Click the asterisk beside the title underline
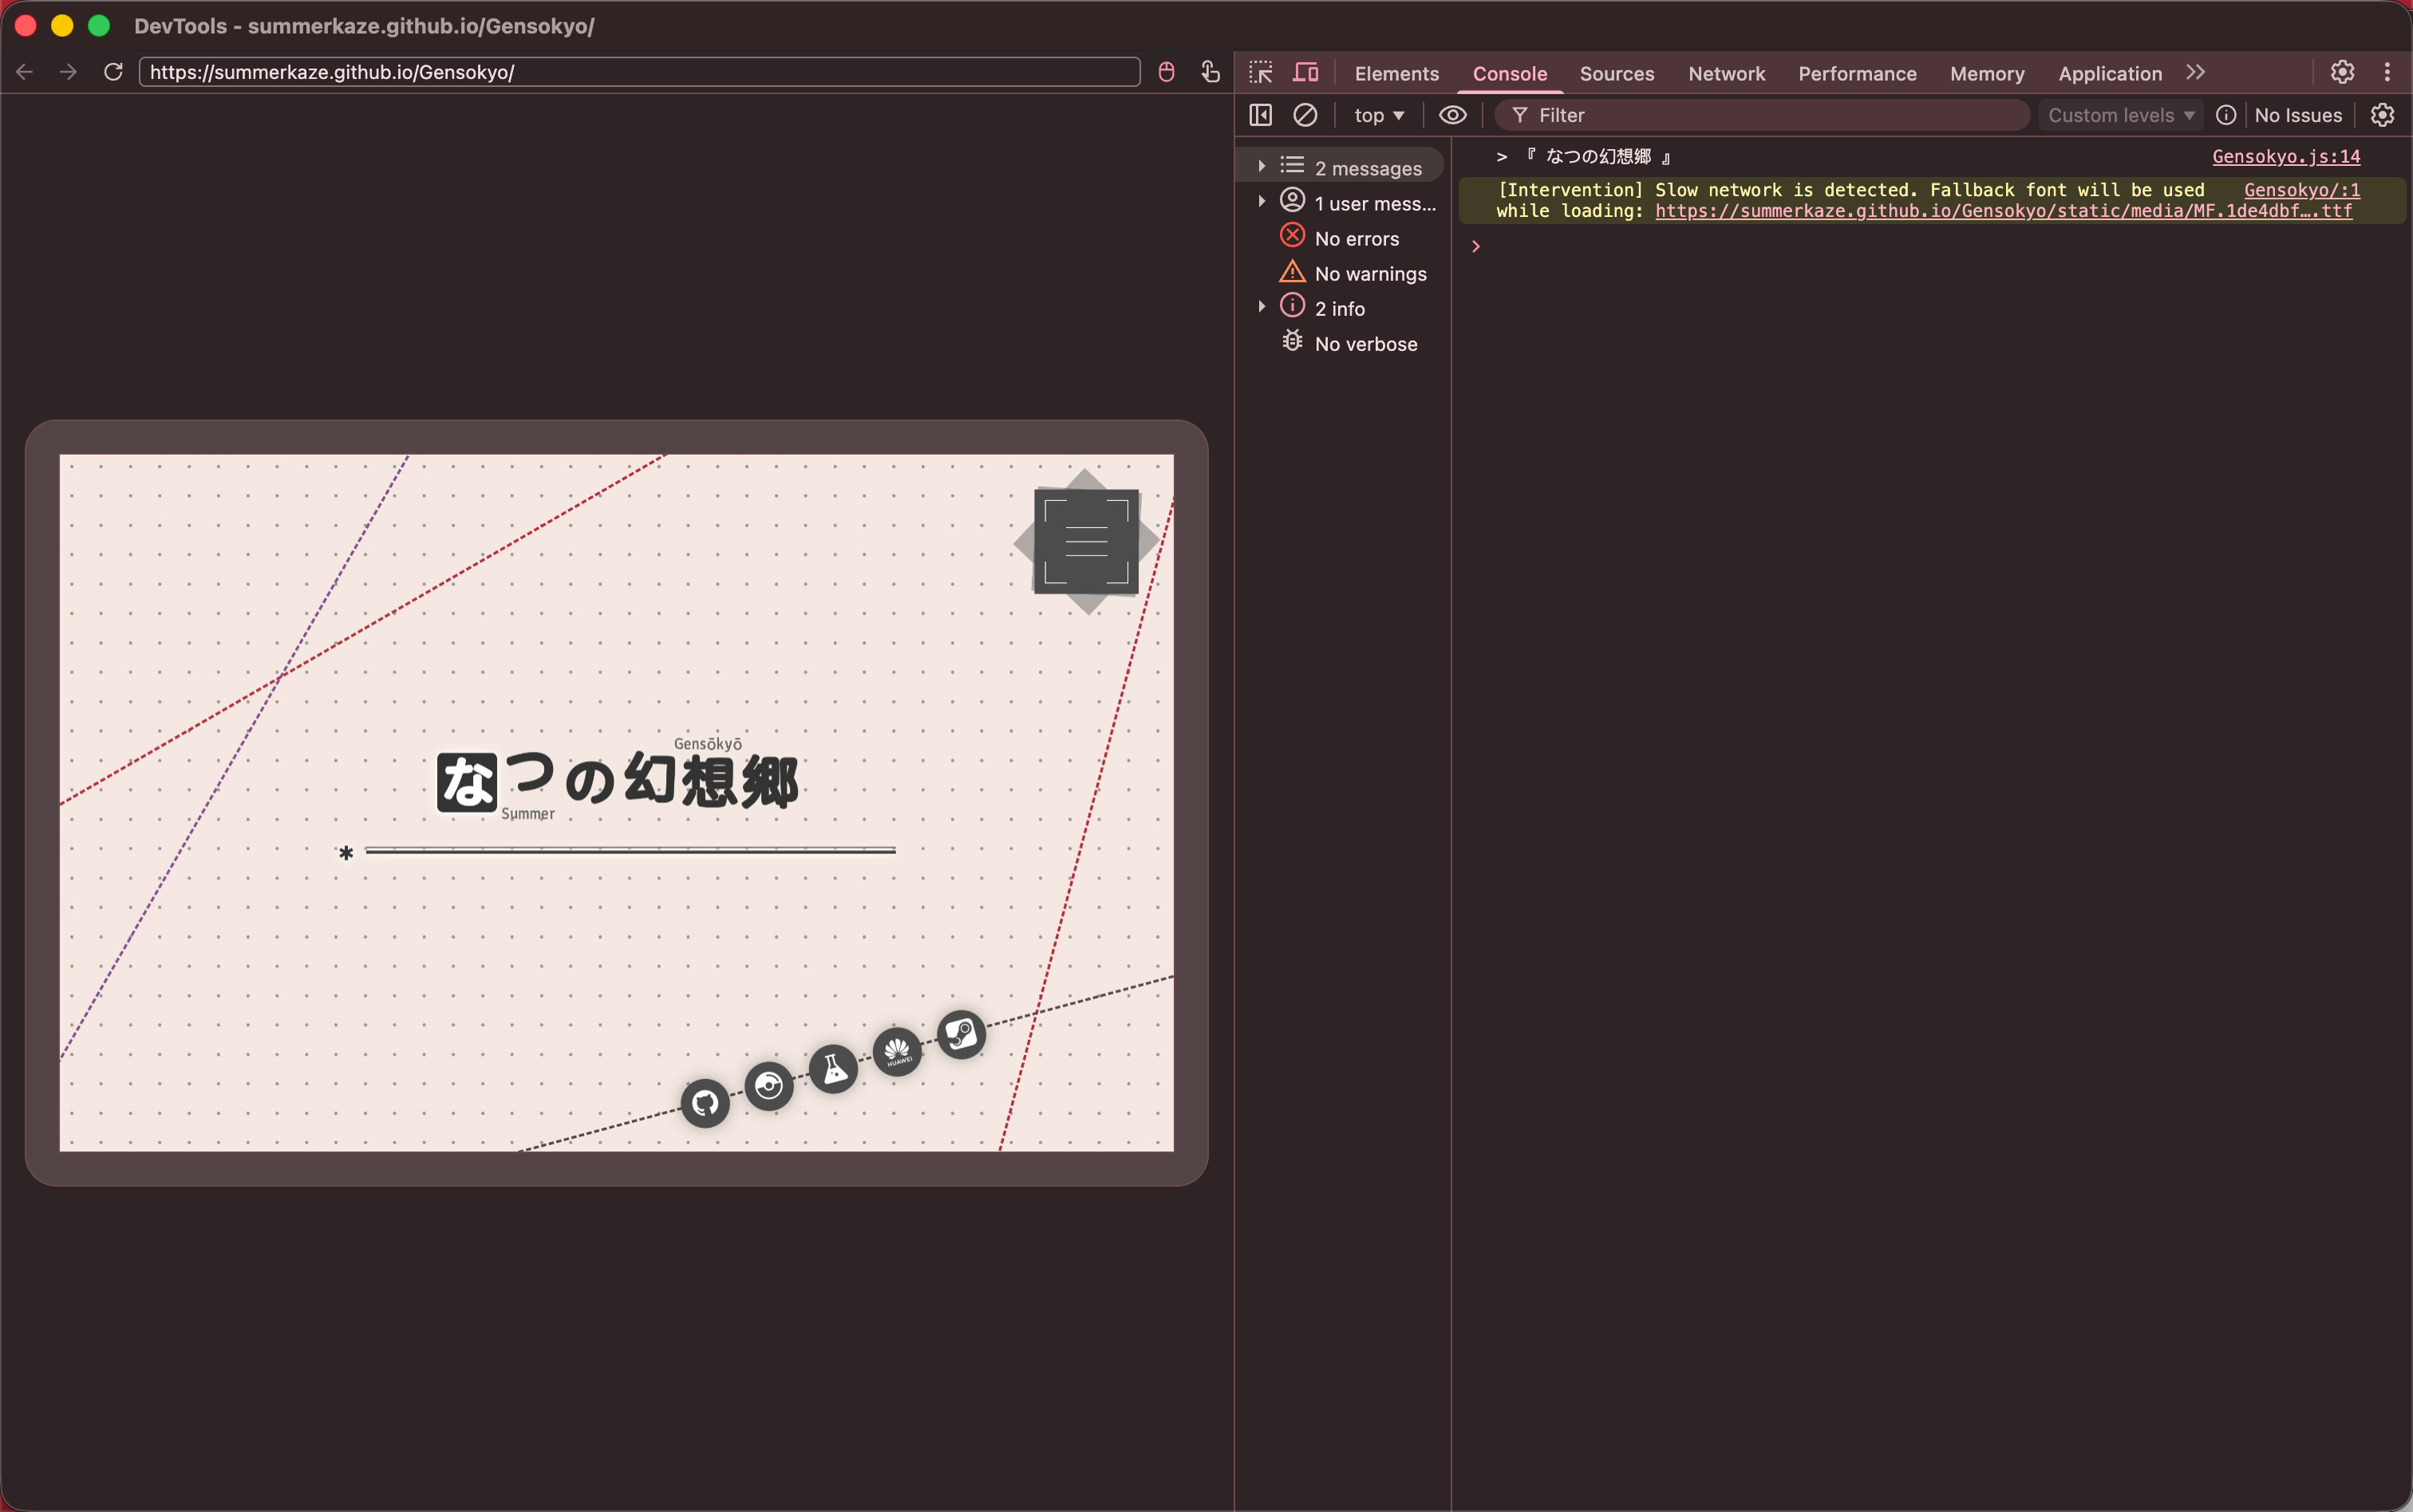Screen dimensions: 2413x1512 pyautogui.click(x=346, y=853)
